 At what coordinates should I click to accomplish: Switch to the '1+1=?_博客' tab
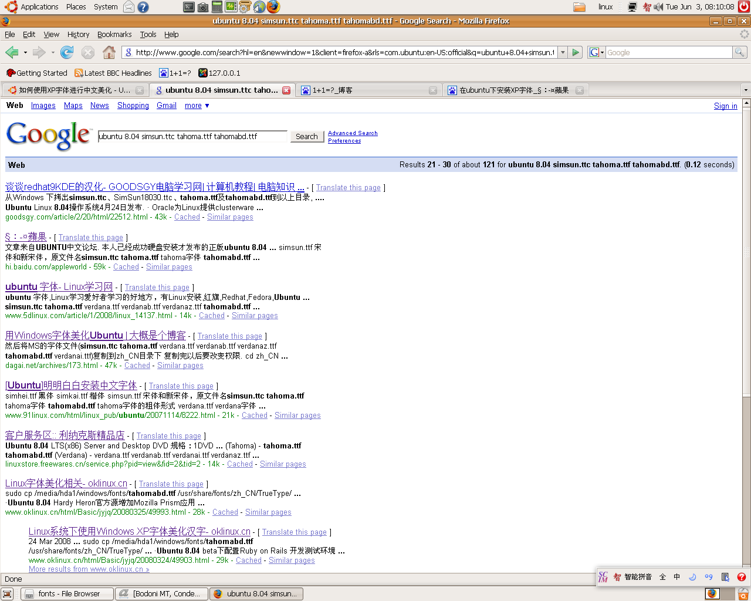[368, 90]
